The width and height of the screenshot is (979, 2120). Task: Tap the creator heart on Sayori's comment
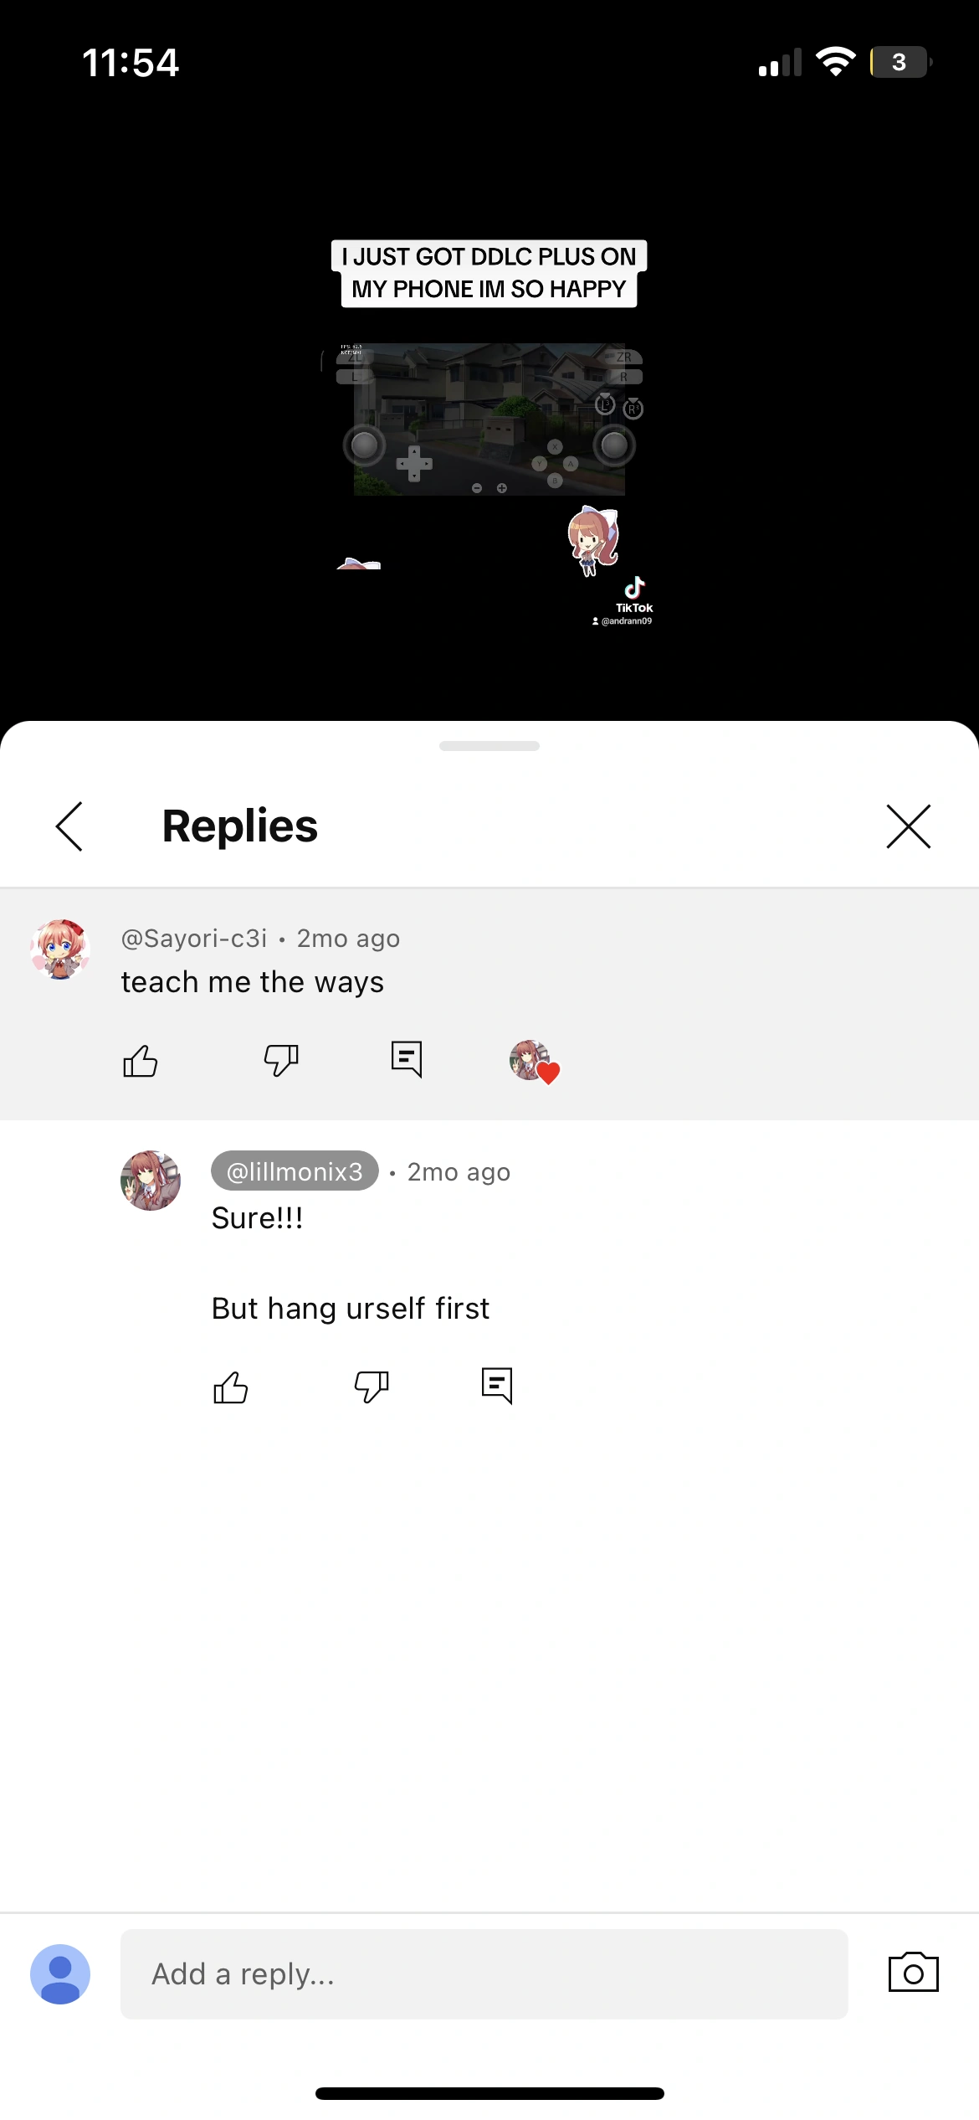click(535, 1063)
